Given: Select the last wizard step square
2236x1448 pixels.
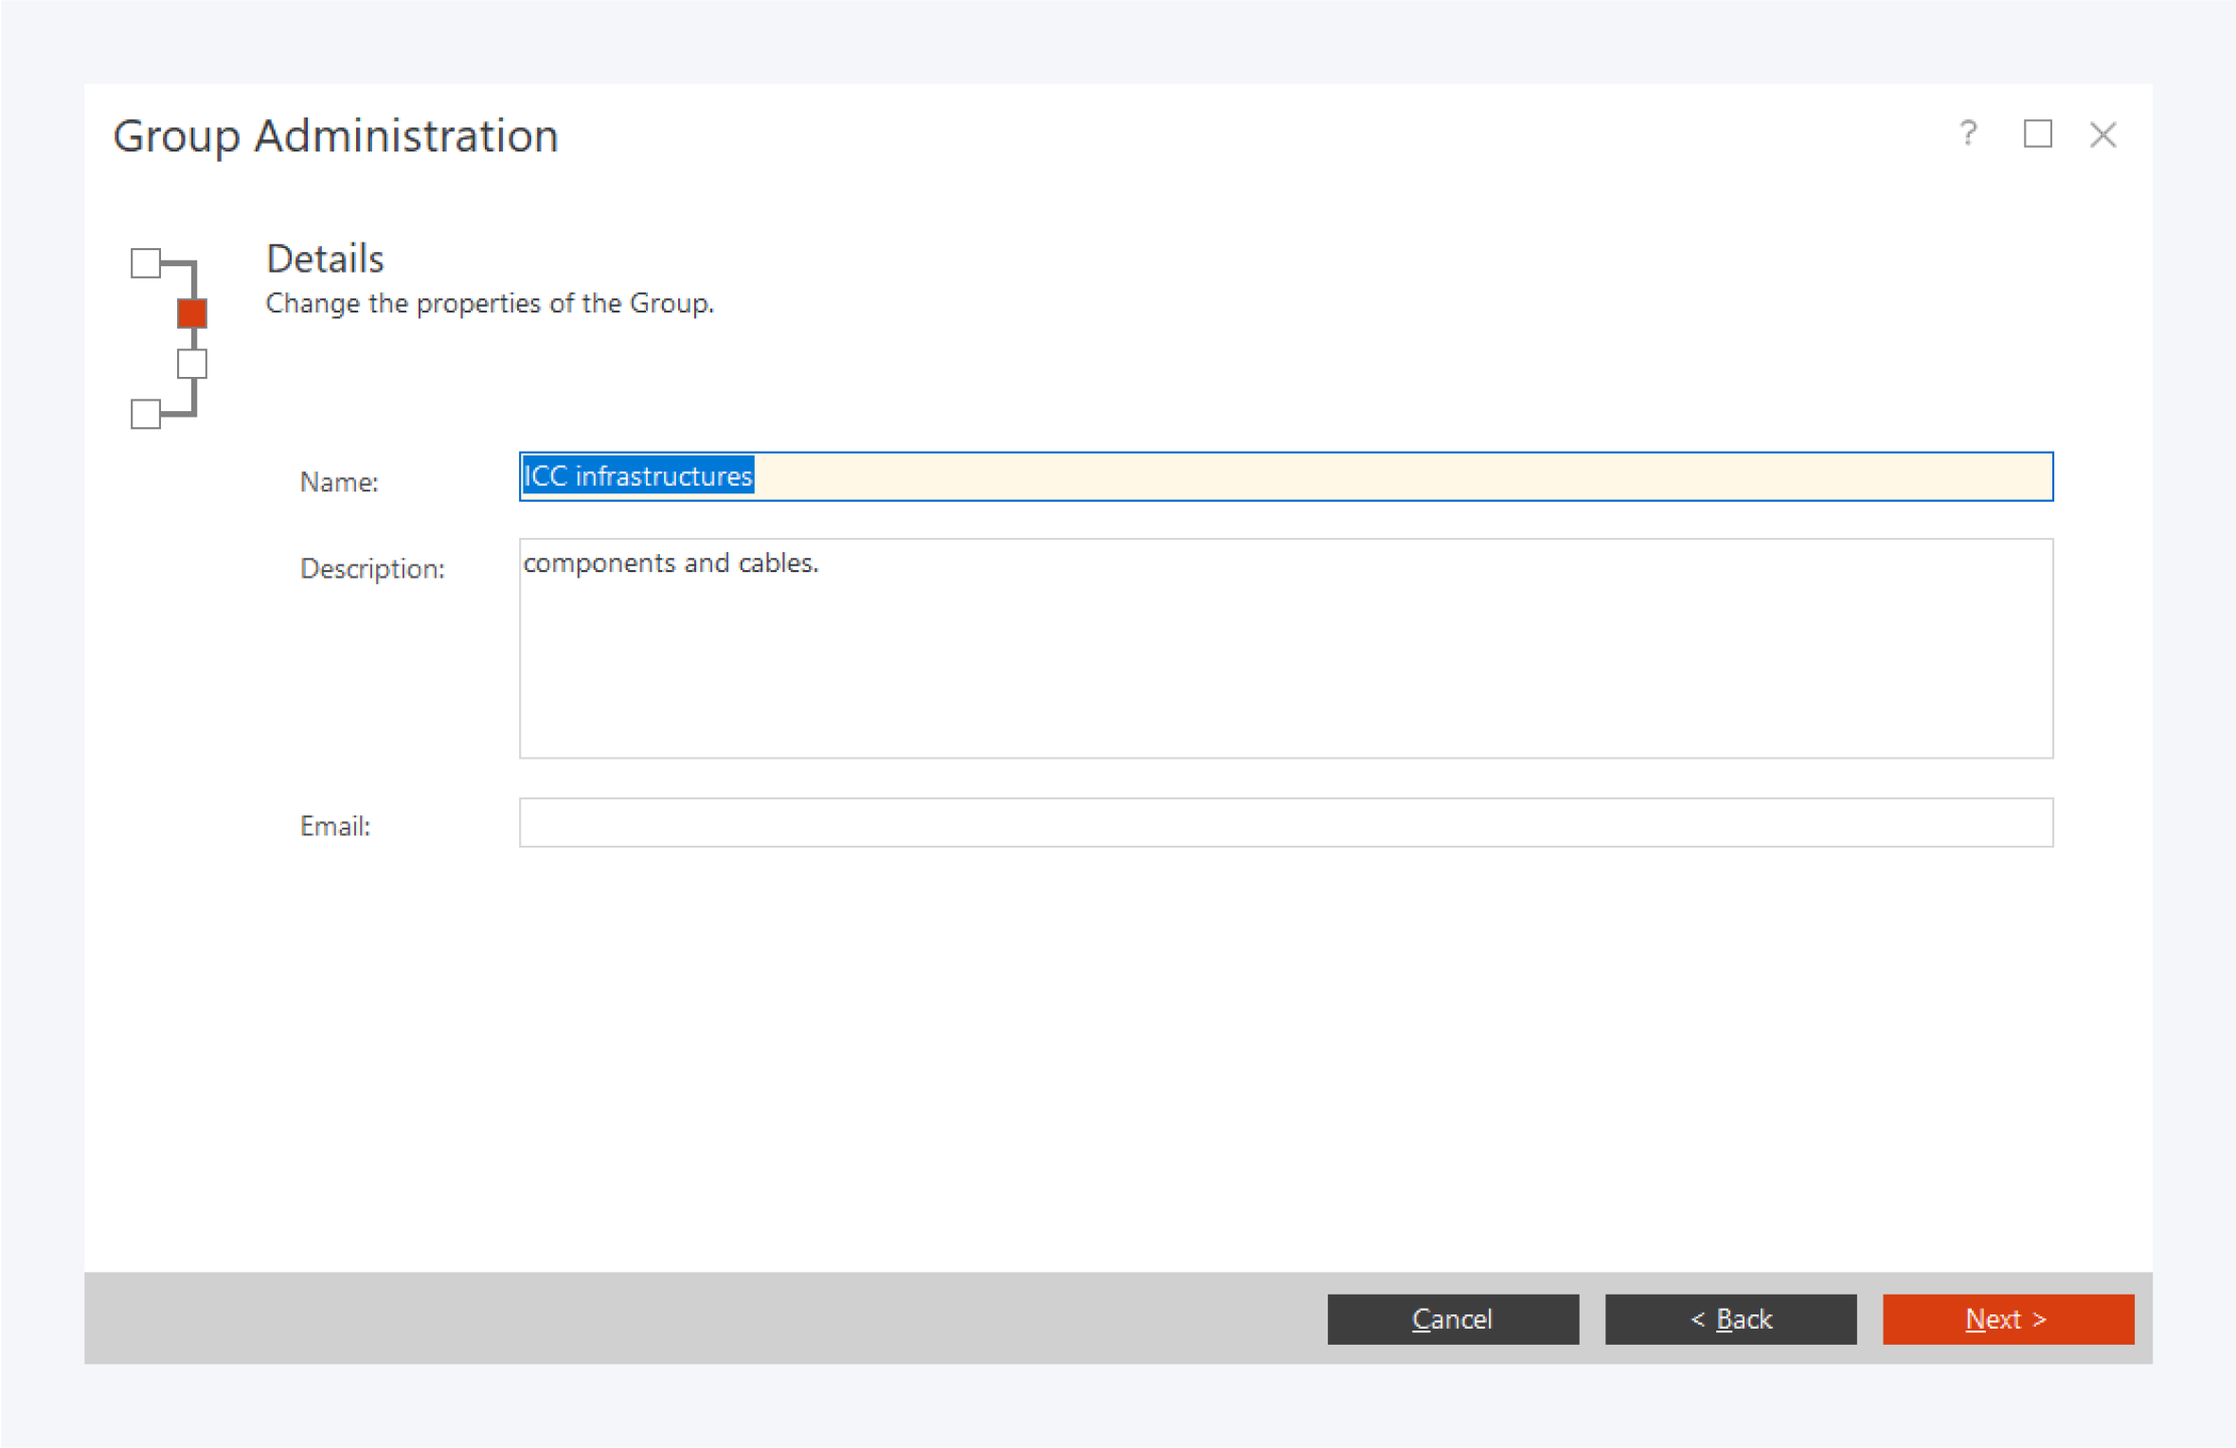Looking at the screenshot, I should point(146,414).
